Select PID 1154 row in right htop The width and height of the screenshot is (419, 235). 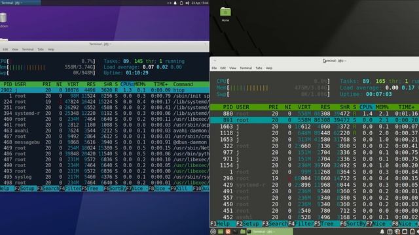coord(314,165)
